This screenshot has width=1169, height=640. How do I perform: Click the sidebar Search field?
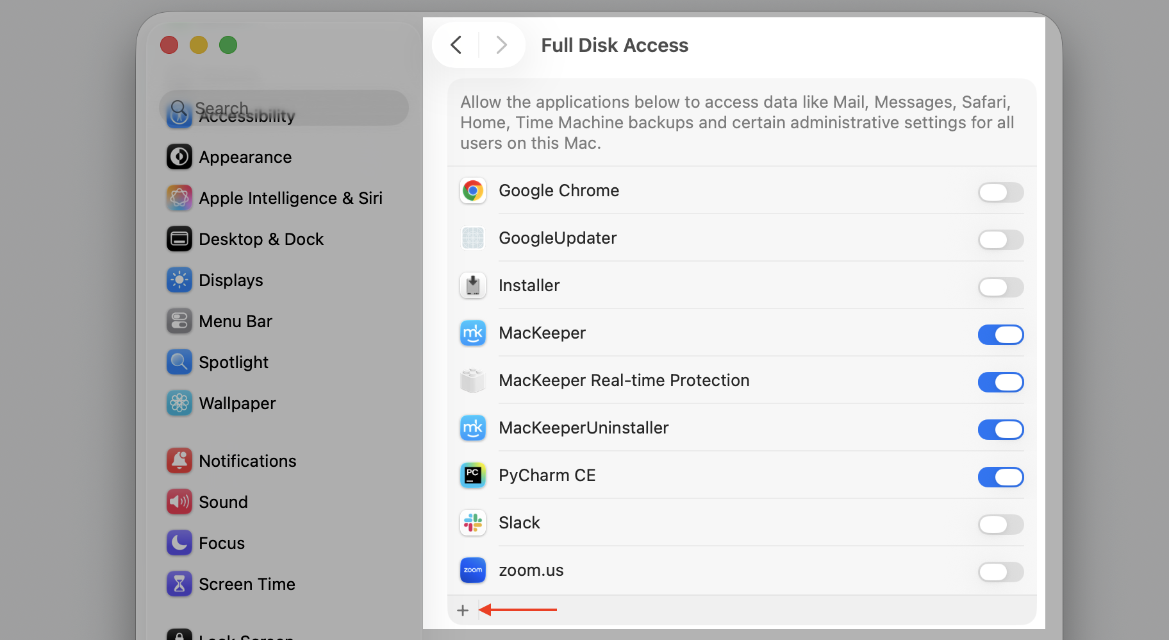click(x=284, y=108)
